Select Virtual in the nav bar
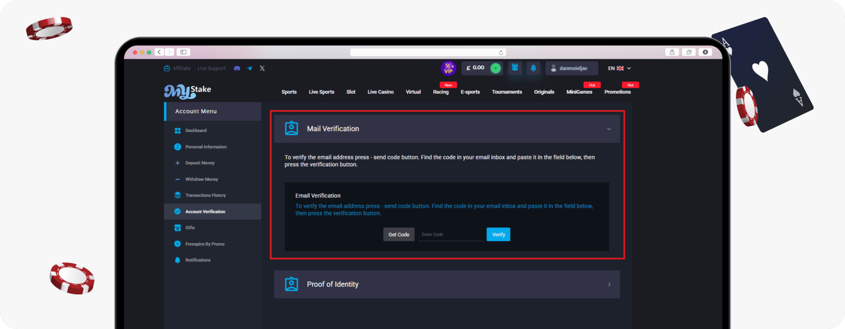Screen dimensions: 845x329 click(413, 92)
